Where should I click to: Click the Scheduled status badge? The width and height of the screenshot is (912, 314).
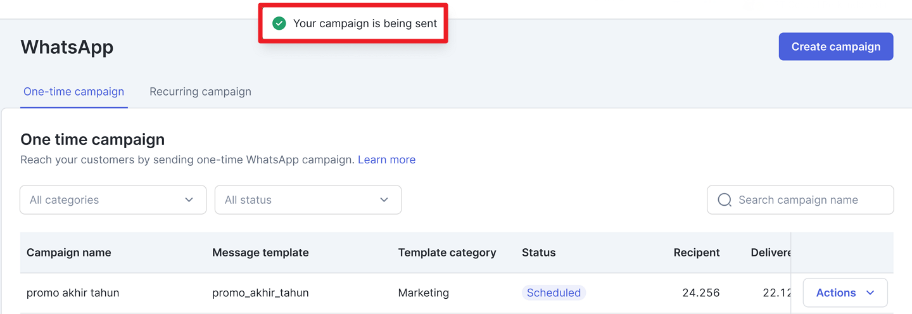pyautogui.click(x=554, y=293)
